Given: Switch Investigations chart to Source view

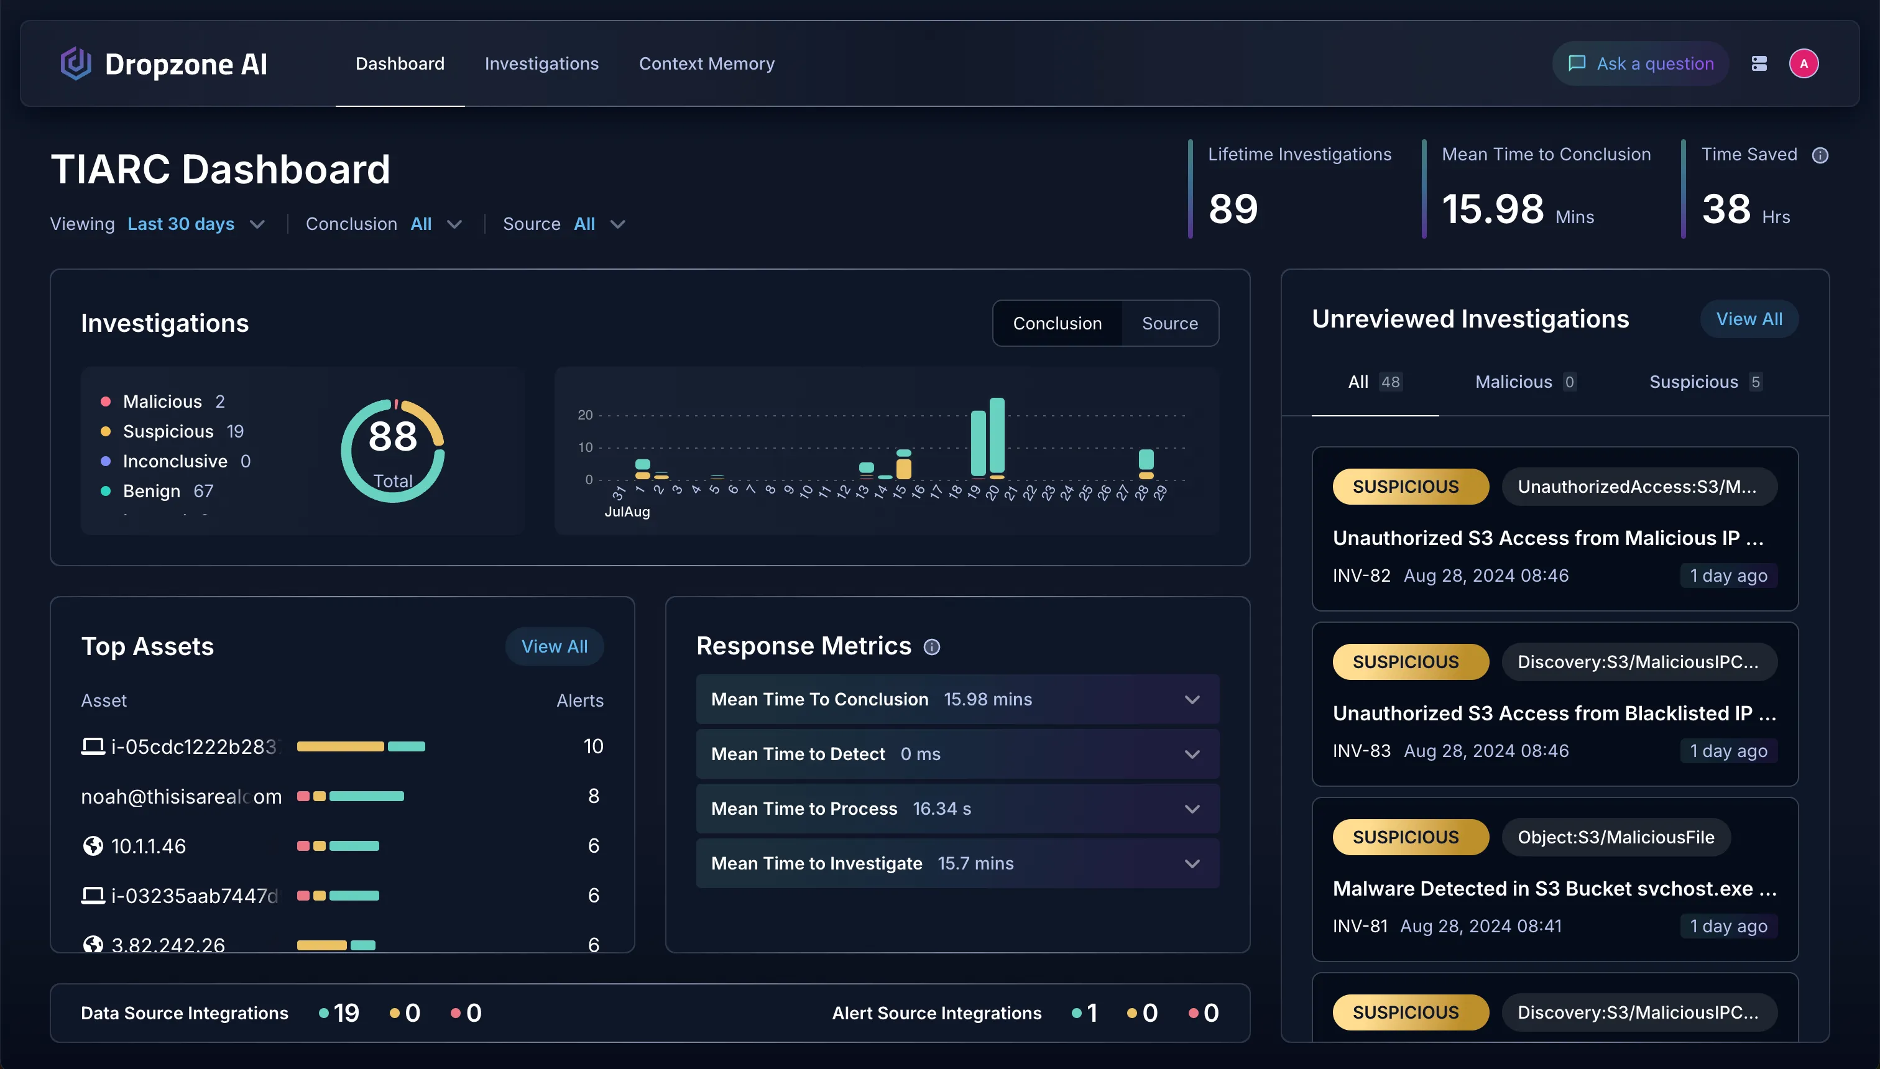Looking at the screenshot, I should click(x=1169, y=324).
